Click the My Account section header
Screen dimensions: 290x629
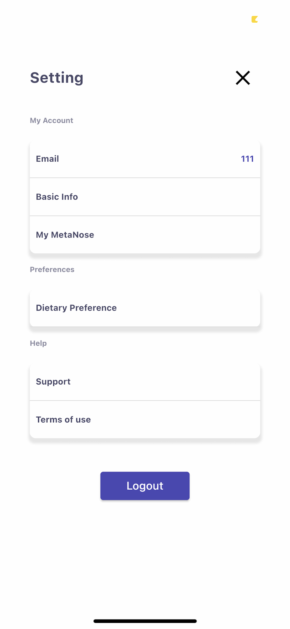51,120
